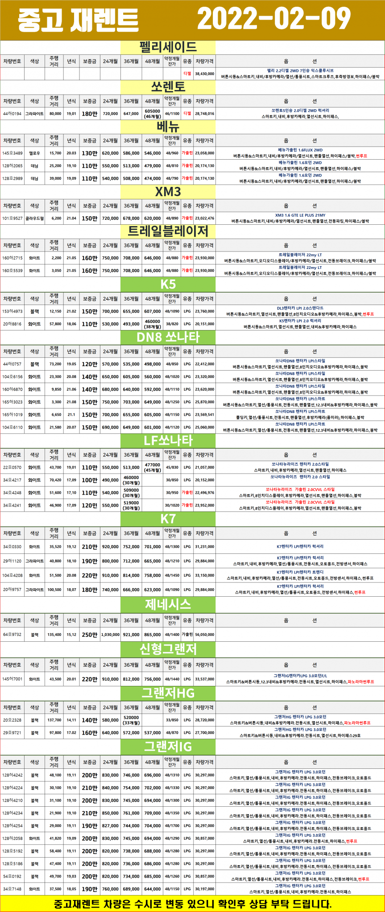This screenshot has width=385, height=912.
Task: Click the option text 'DL3렌터카 LPI 2.0스탠다드'
Action: point(300,308)
